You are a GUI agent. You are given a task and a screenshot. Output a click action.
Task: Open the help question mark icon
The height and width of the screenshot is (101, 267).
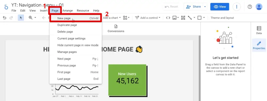tap(250, 7)
